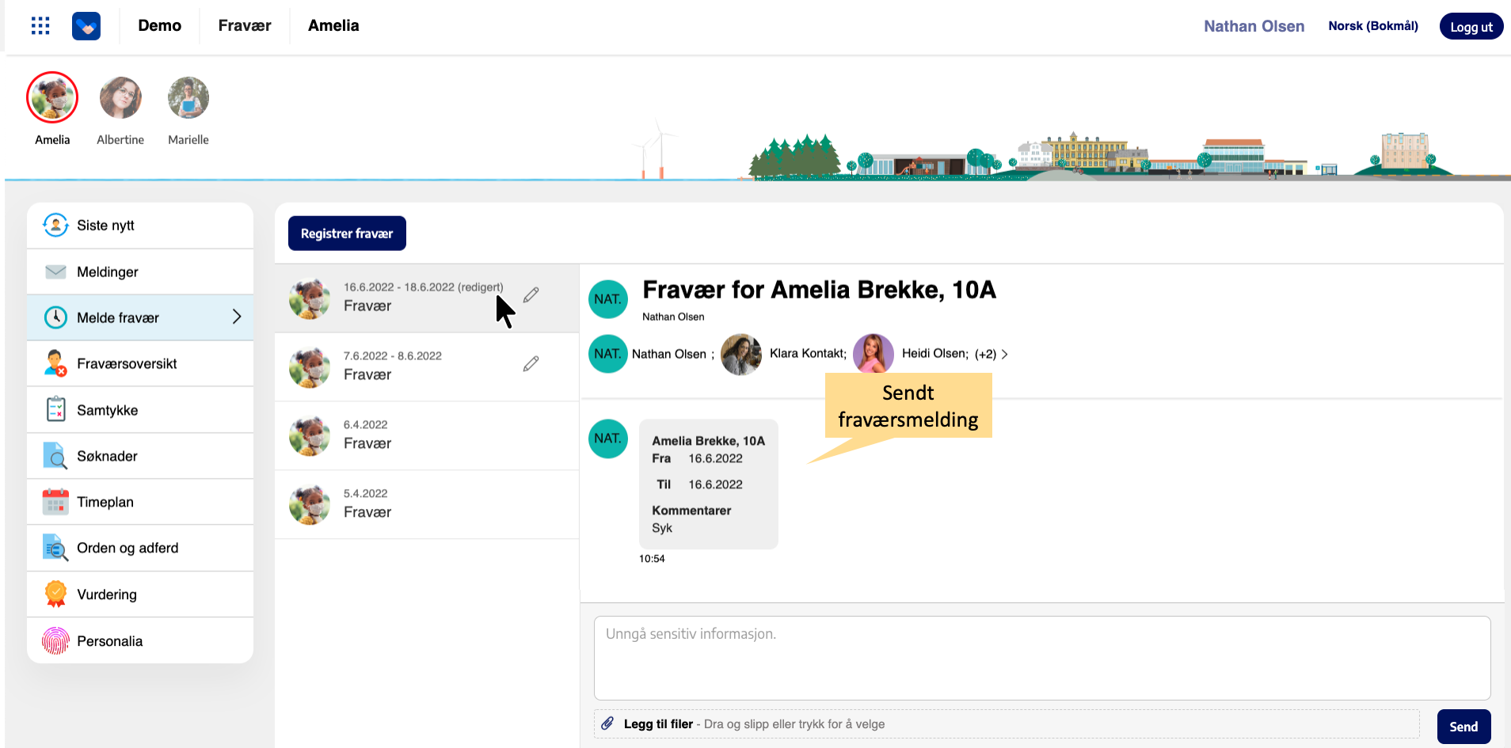Select Albertine's profile picture
Image resolution: width=1511 pixels, height=748 pixels.
point(120,98)
